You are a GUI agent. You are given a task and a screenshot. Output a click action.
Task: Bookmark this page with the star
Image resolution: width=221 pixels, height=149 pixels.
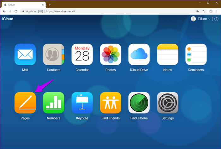pos(204,11)
